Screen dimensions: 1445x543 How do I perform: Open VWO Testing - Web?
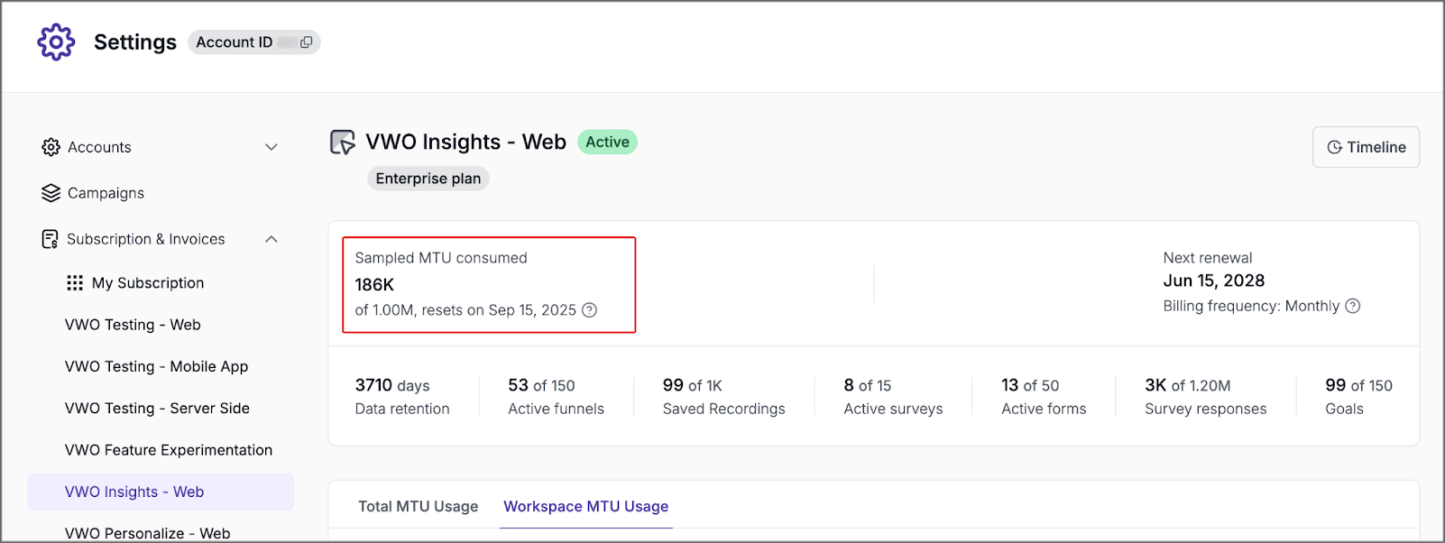pos(133,325)
